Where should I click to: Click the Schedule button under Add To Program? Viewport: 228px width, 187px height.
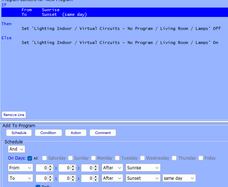pyautogui.click(x=19, y=133)
